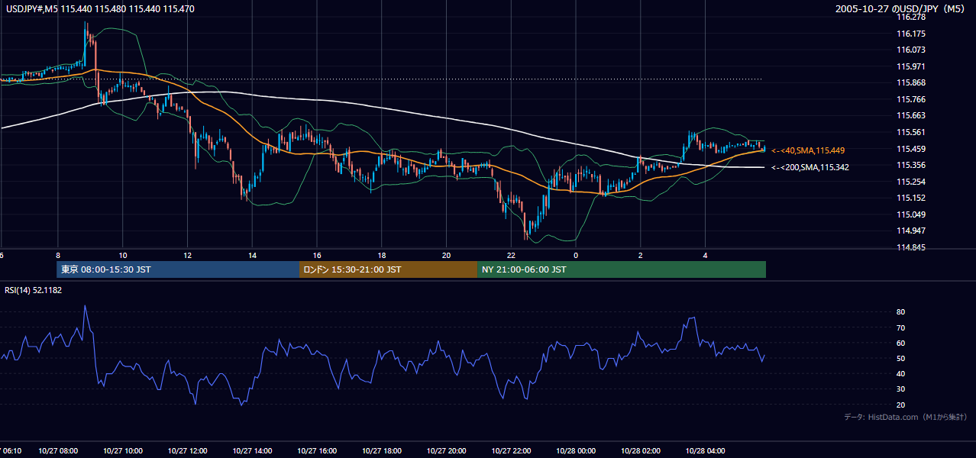Click the NY 21:00-06:00 JST session bar
The height and width of the screenshot is (458, 976).
622,269
